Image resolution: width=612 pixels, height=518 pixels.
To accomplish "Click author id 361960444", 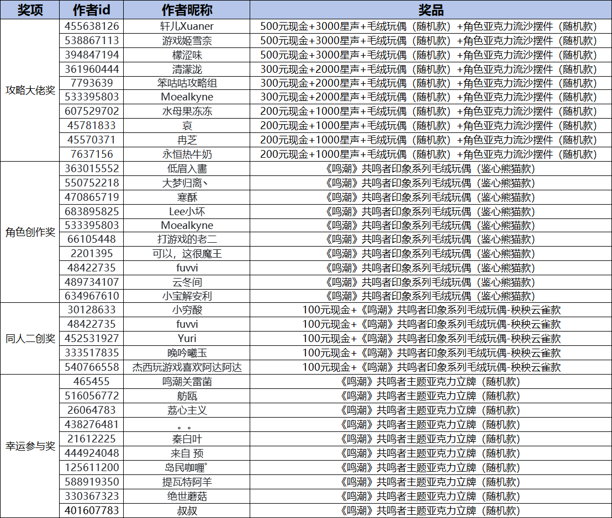I will point(92,70).
